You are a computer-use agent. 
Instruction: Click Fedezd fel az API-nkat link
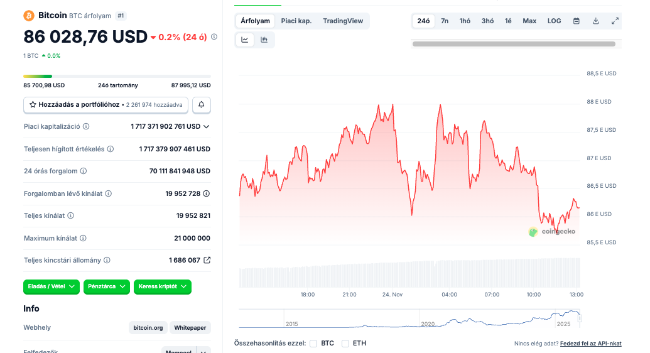[x=591, y=344]
